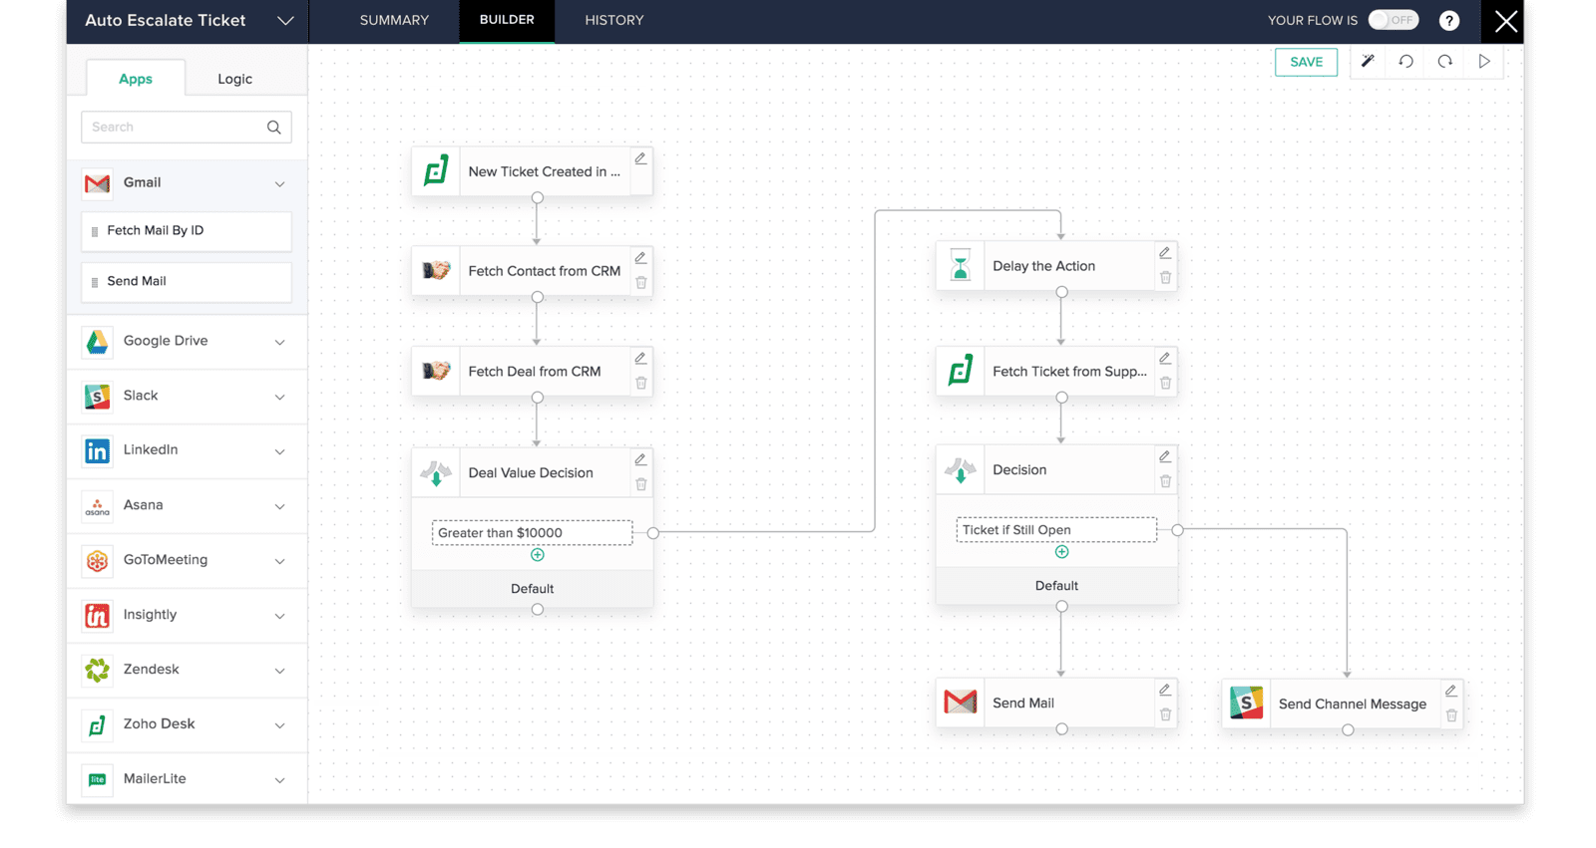Edit the Deal Value Decision node
The width and height of the screenshot is (1596, 848).
tap(641, 459)
